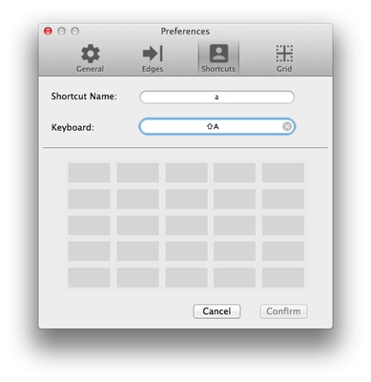The width and height of the screenshot is (371, 382).
Task: Select second row, fourth column grid cell
Action: pyautogui.click(x=235, y=199)
